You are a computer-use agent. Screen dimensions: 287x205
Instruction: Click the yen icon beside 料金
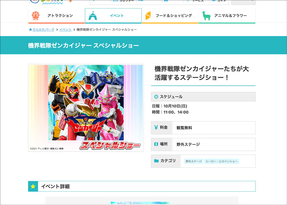coord(156,128)
